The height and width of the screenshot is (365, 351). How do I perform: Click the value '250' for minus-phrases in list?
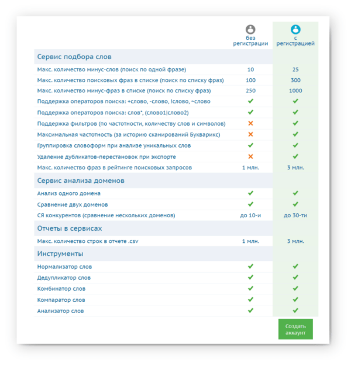click(x=250, y=91)
